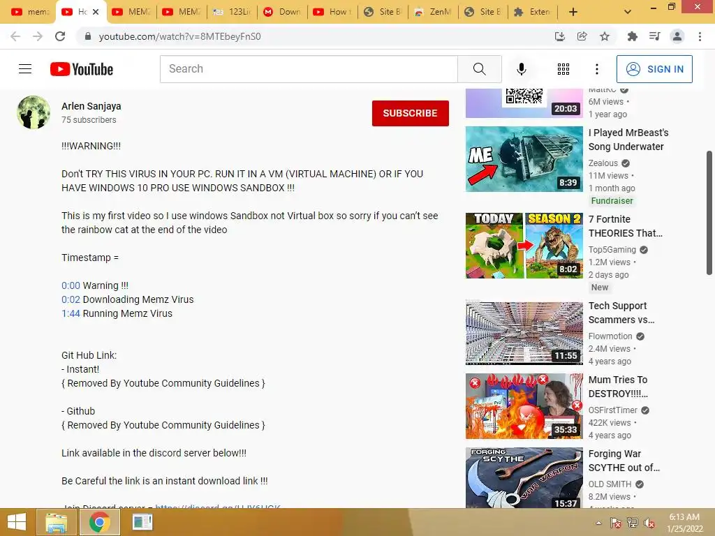
Task: Click the install app icon in the address bar
Action: (559, 36)
